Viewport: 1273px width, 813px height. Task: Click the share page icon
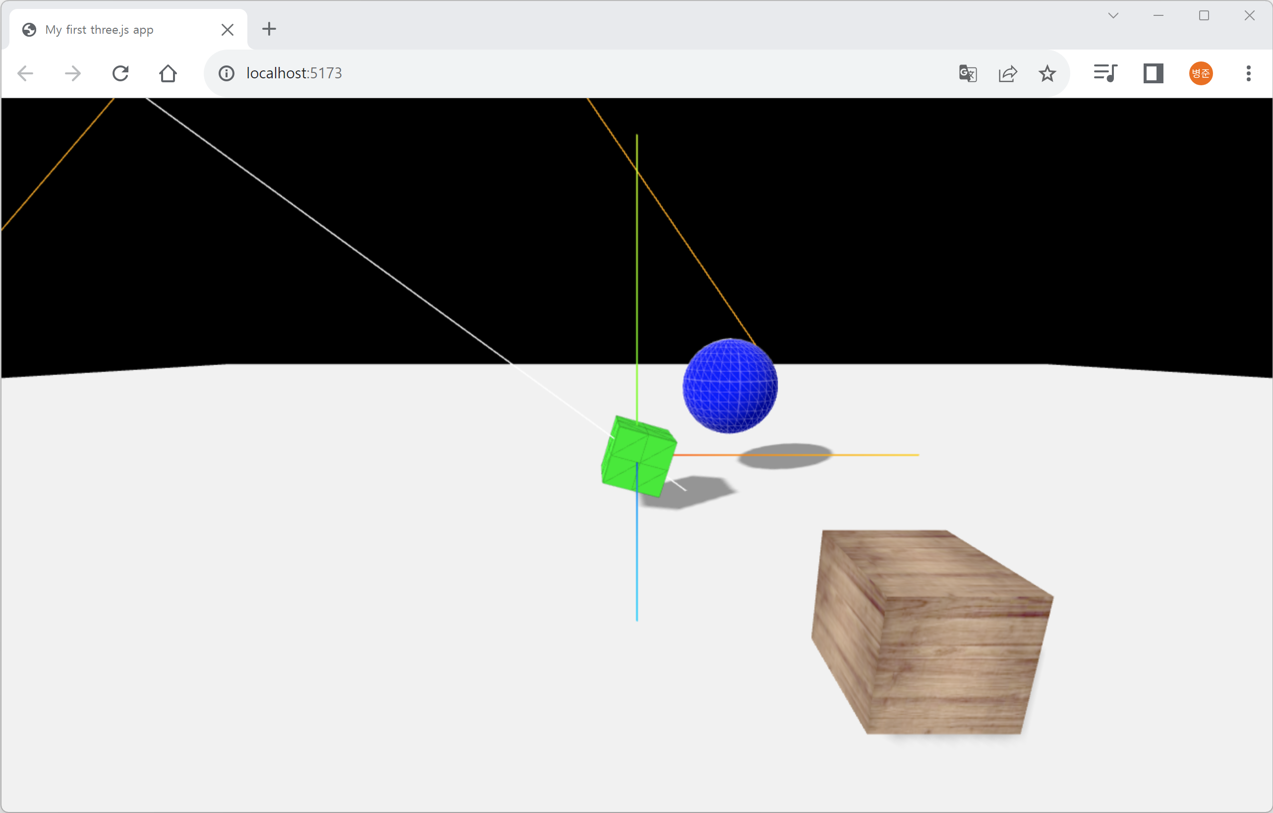(1008, 73)
